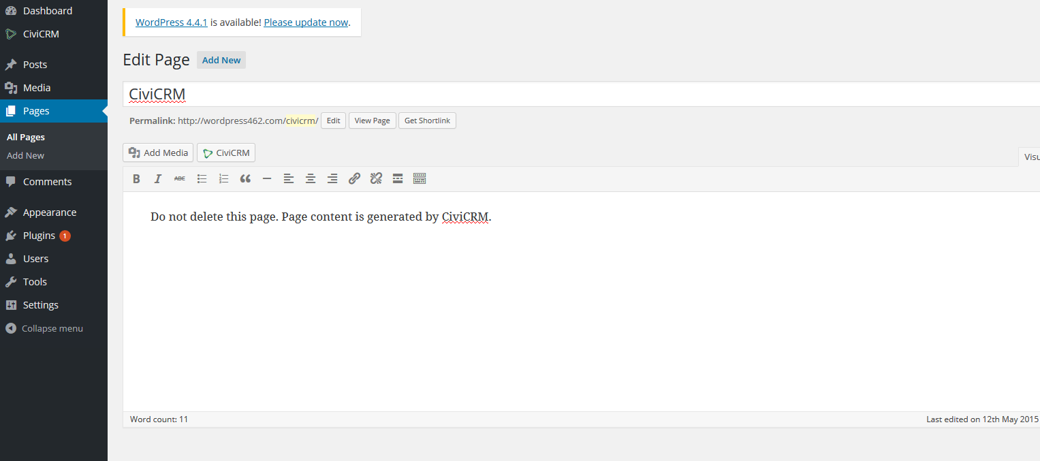Open All Pages submenu item
The image size is (1040, 461).
click(26, 137)
